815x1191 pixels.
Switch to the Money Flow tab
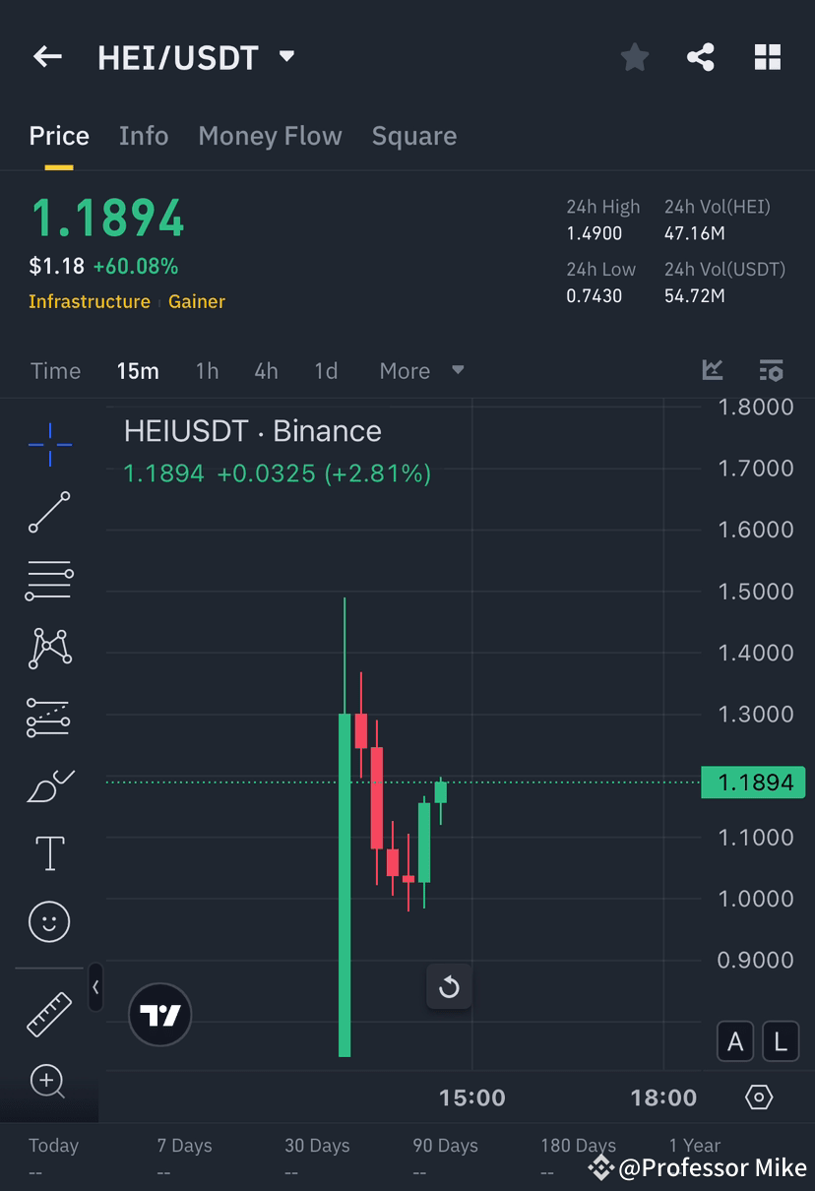pyautogui.click(x=270, y=136)
